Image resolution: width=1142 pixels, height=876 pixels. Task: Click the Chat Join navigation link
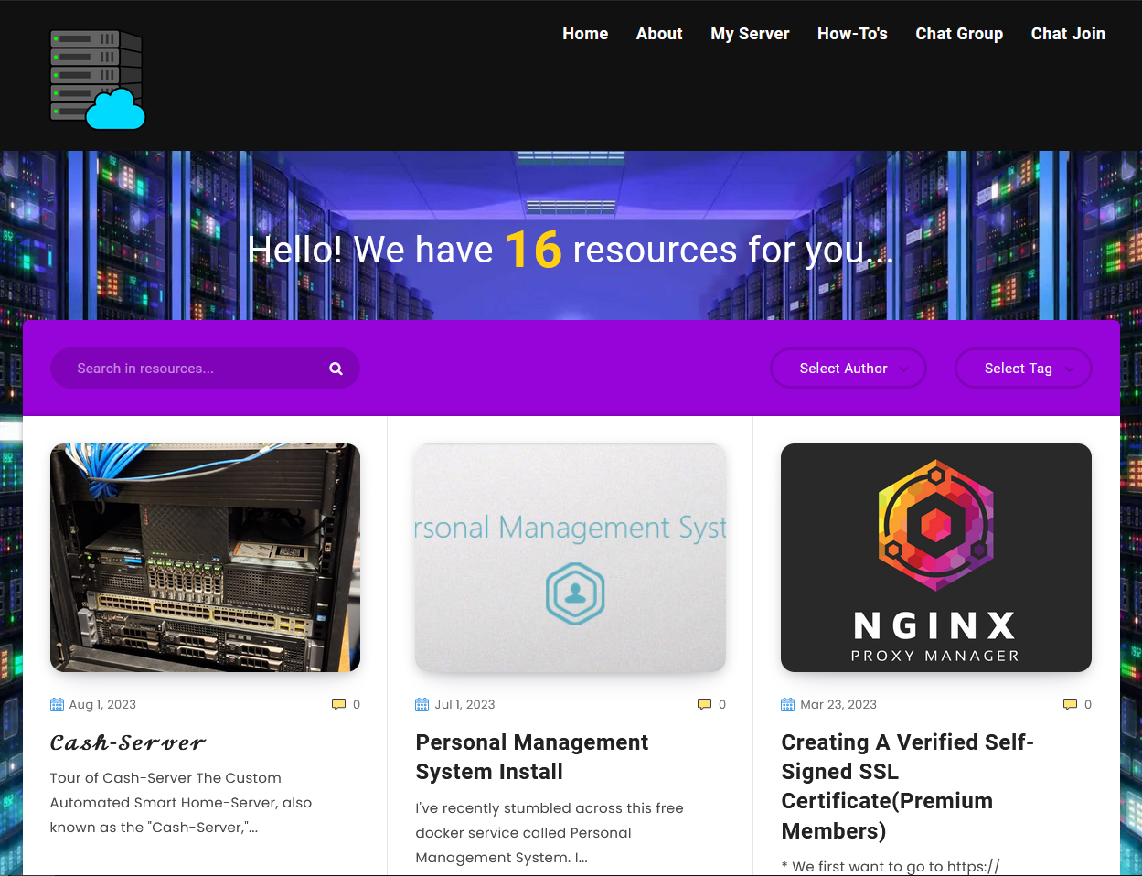(x=1068, y=34)
